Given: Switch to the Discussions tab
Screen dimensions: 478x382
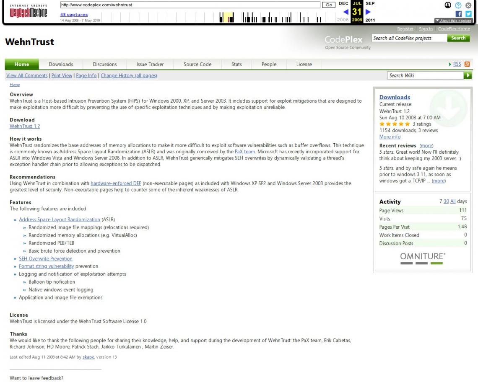Looking at the screenshot, I should (x=104, y=64).
